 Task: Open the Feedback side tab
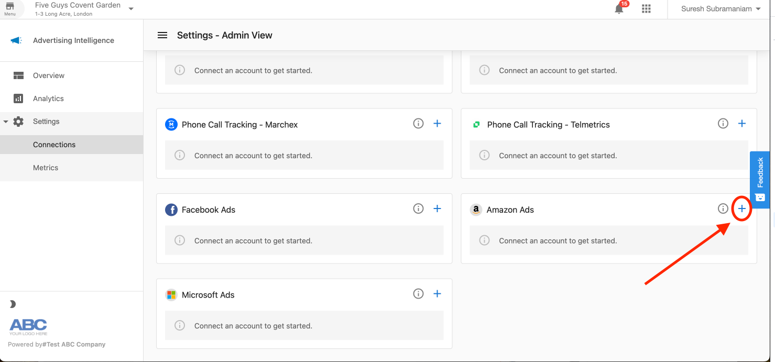pos(761,180)
